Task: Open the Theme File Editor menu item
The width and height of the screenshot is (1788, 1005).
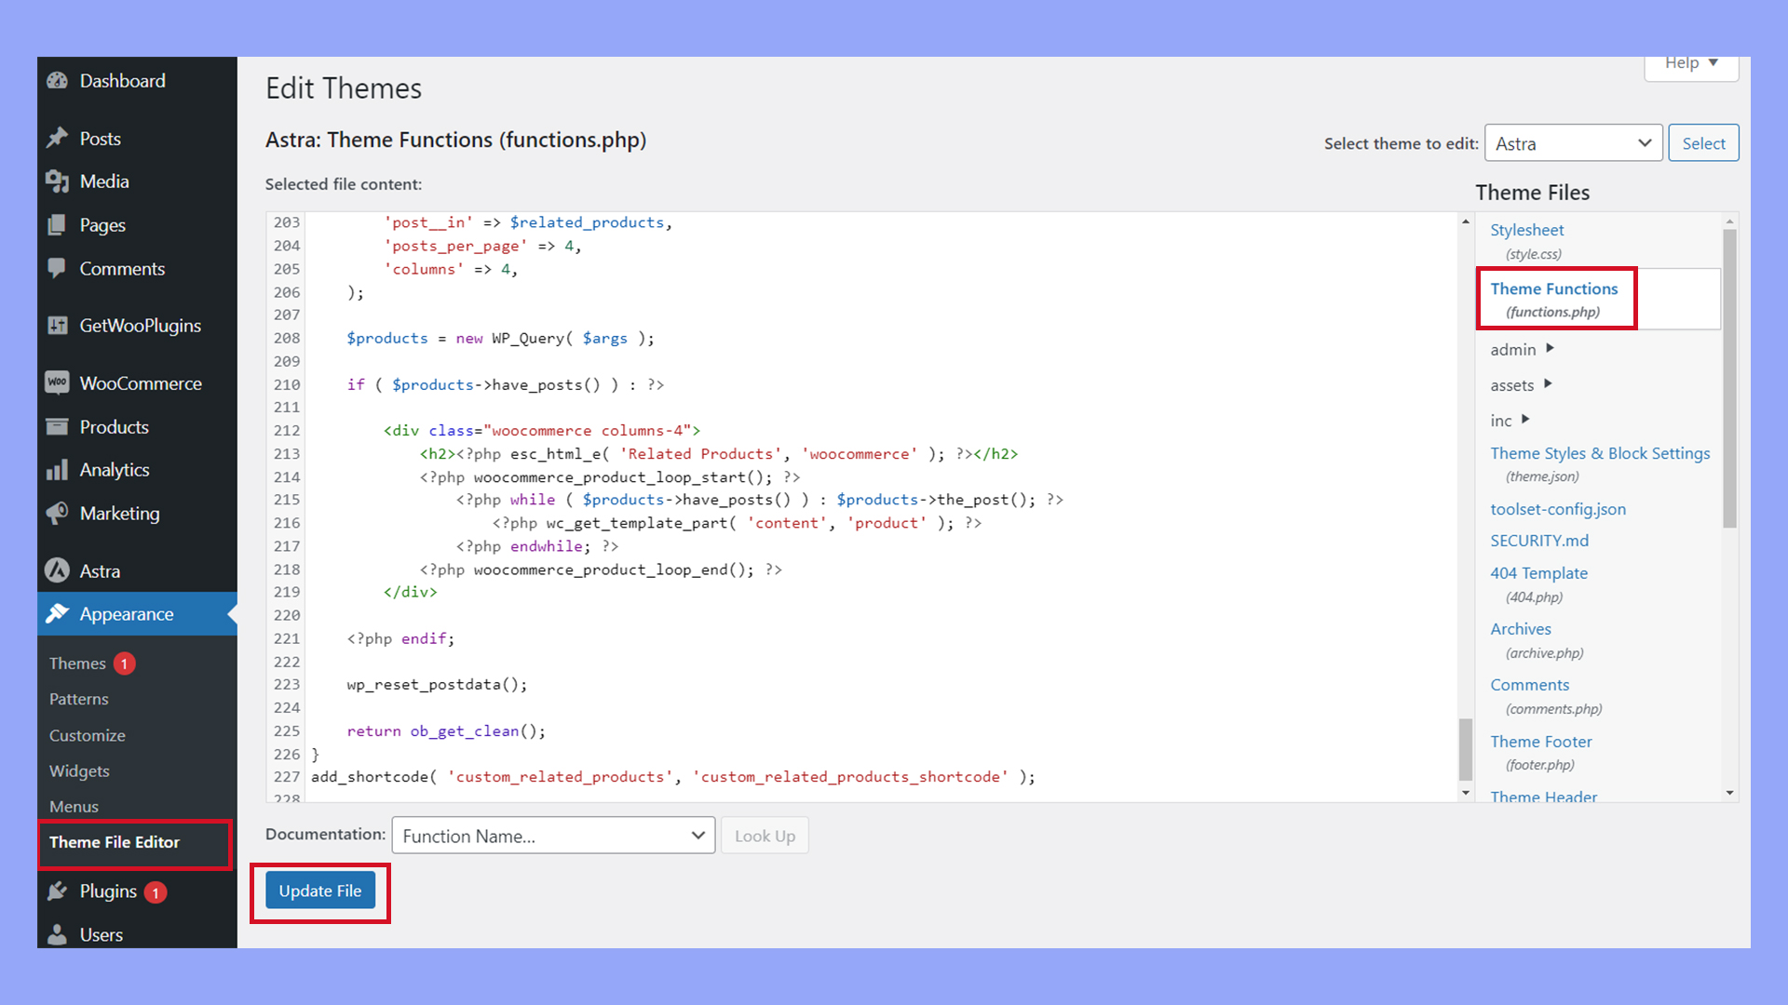Action: point(114,841)
